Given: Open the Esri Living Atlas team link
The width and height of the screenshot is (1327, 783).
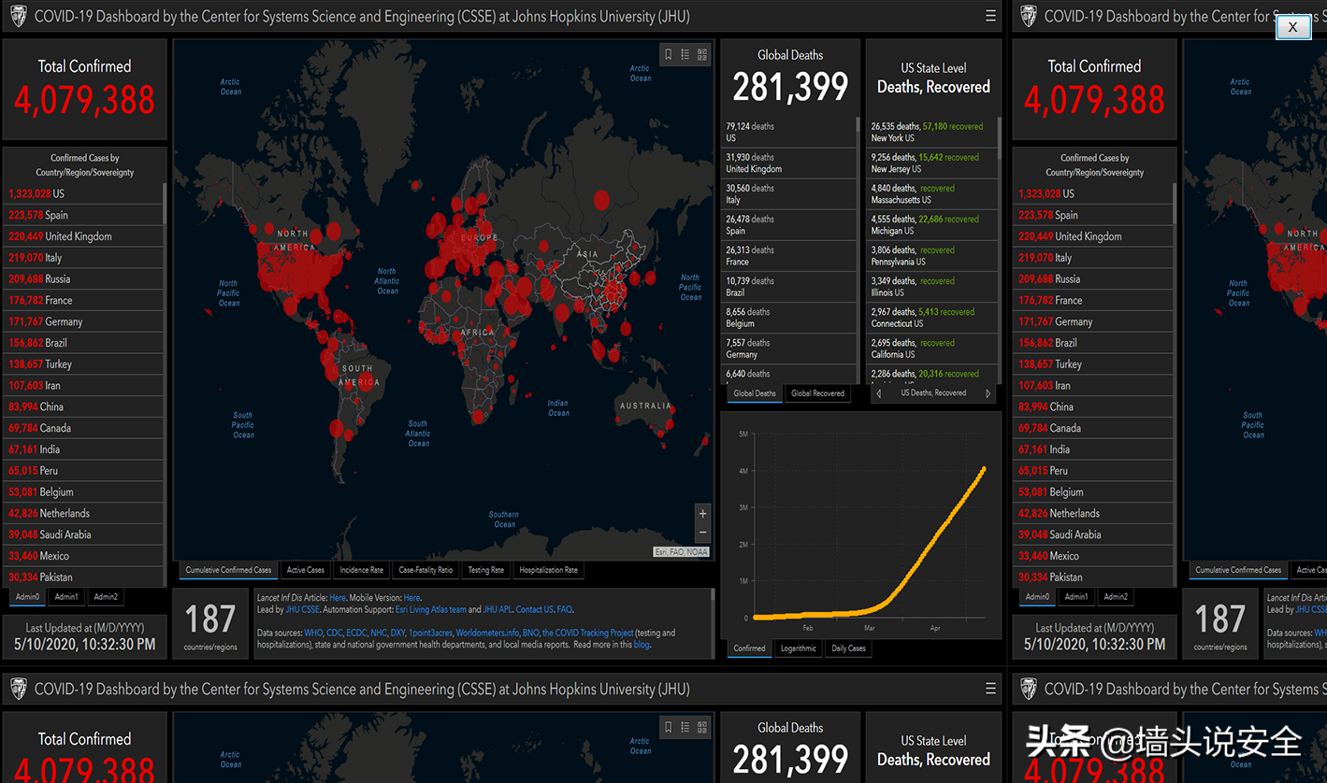Looking at the screenshot, I should 431,610.
